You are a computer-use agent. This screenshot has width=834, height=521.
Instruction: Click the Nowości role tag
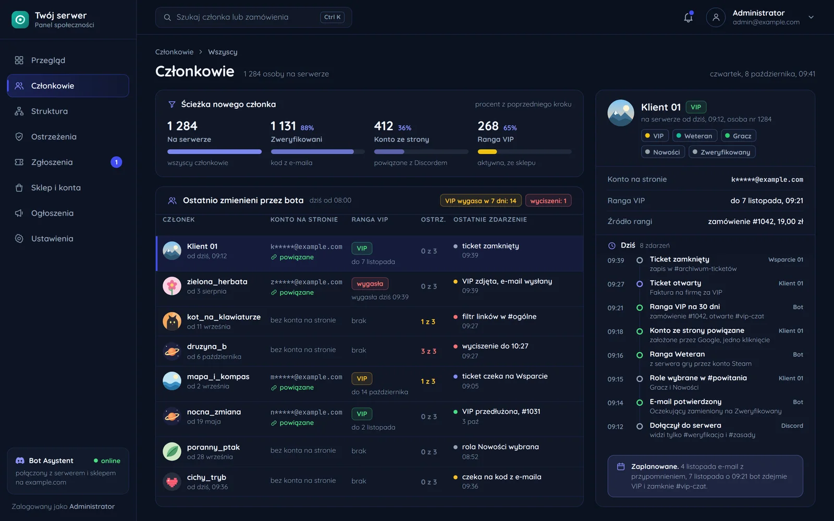tap(663, 152)
